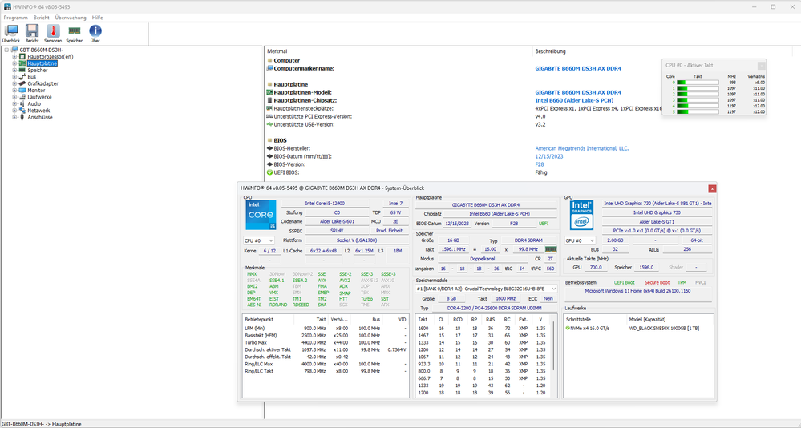Viewport: 801px width, 428px height.
Task: Expand the Netzwerk tree node
Action: pos(14,111)
